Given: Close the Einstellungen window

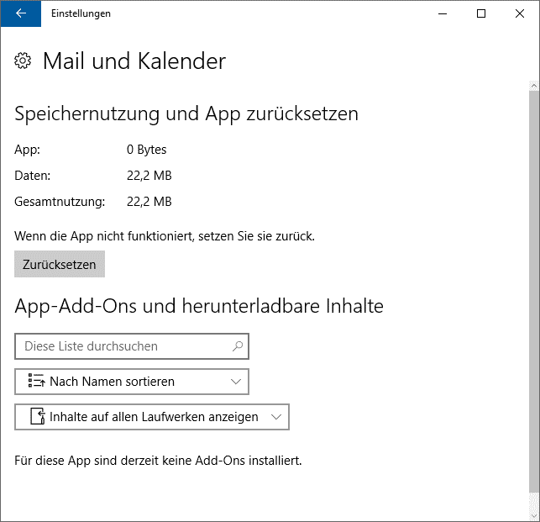Looking at the screenshot, I should coord(520,13).
